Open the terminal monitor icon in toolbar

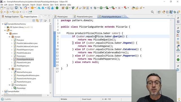(16, 8)
